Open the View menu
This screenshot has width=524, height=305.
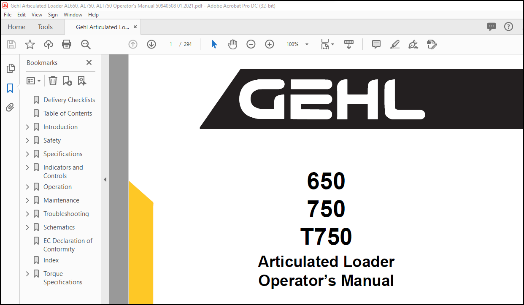pos(37,14)
